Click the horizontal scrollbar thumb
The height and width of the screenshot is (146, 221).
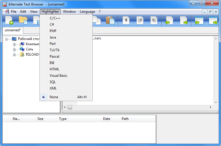click(x=70, y=107)
